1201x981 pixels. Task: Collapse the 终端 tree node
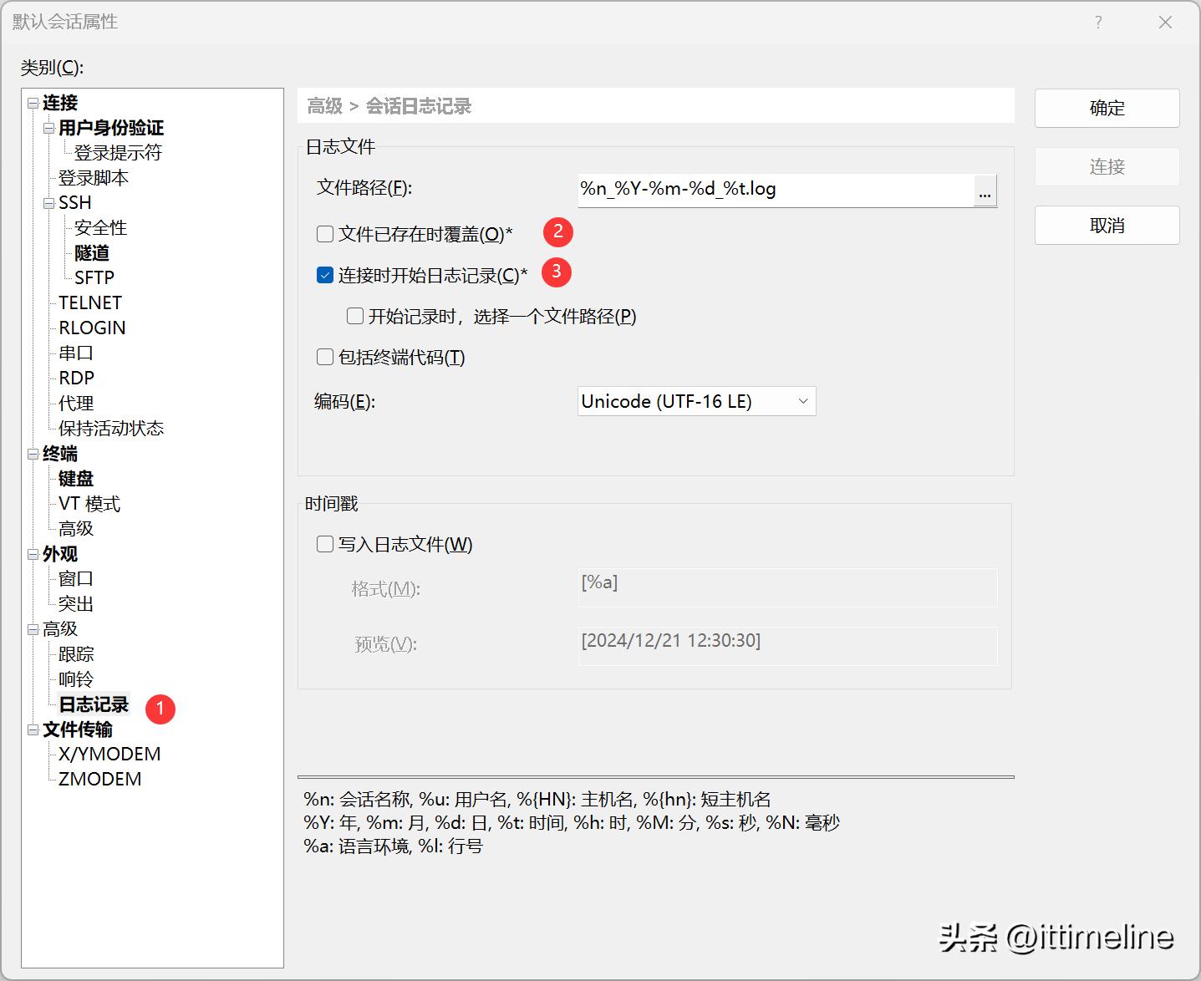33,455
